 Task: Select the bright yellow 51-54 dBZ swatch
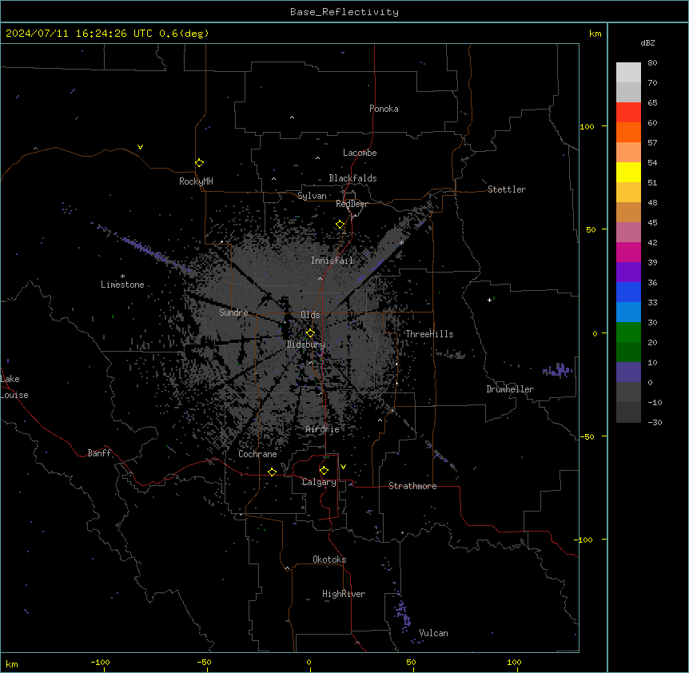tap(628, 172)
